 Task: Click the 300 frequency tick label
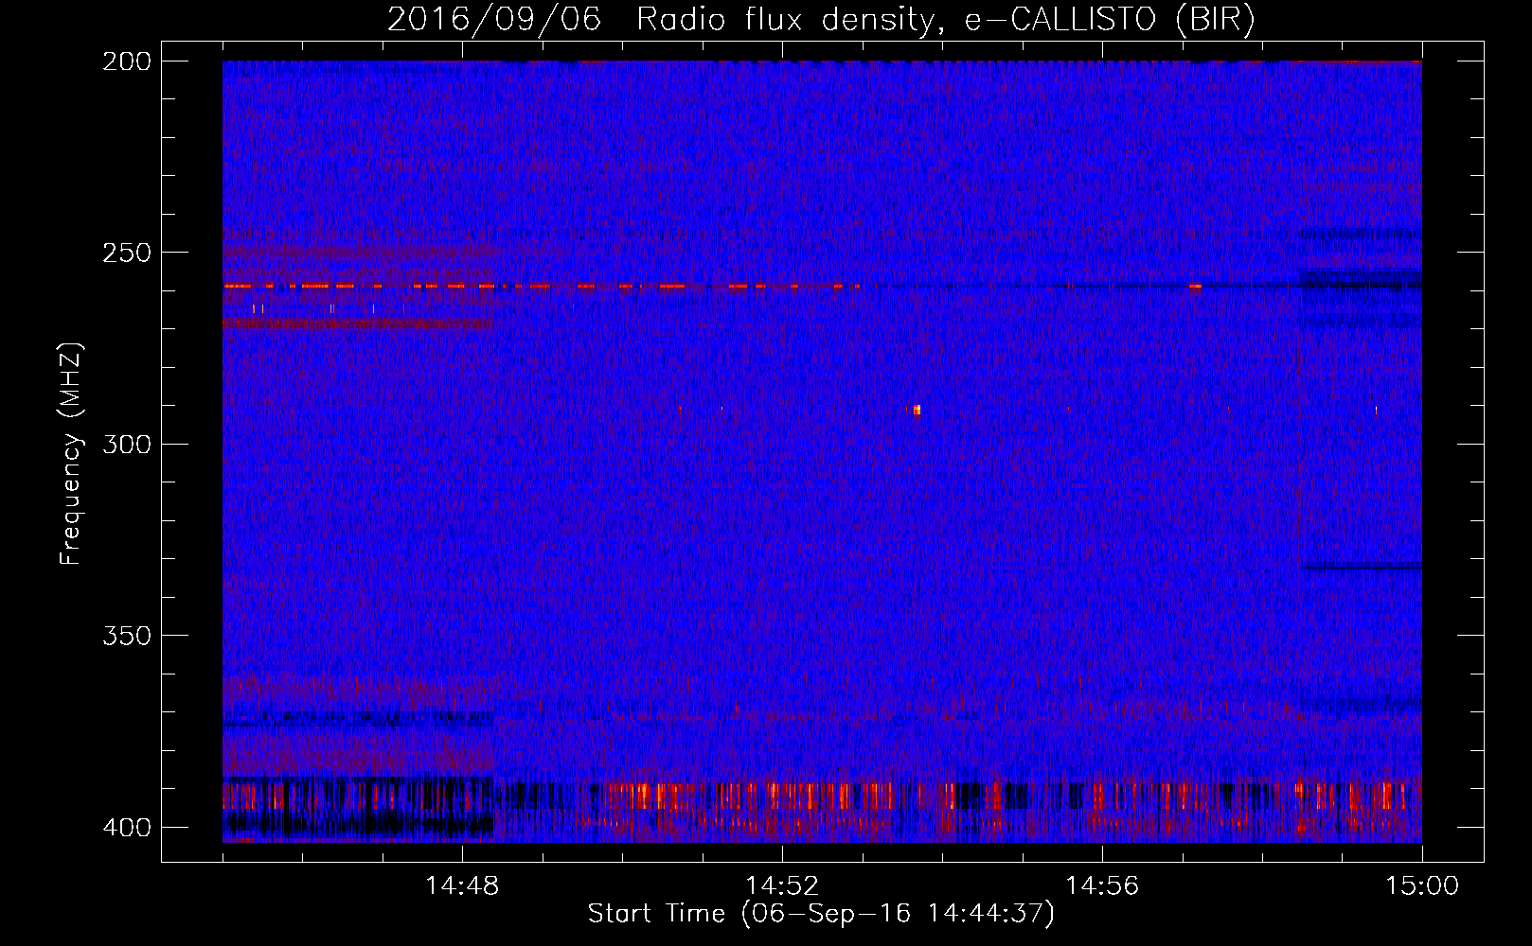126,445
